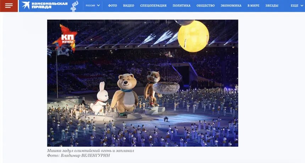Select the ПОЛИТИКА section

(182, 6)
